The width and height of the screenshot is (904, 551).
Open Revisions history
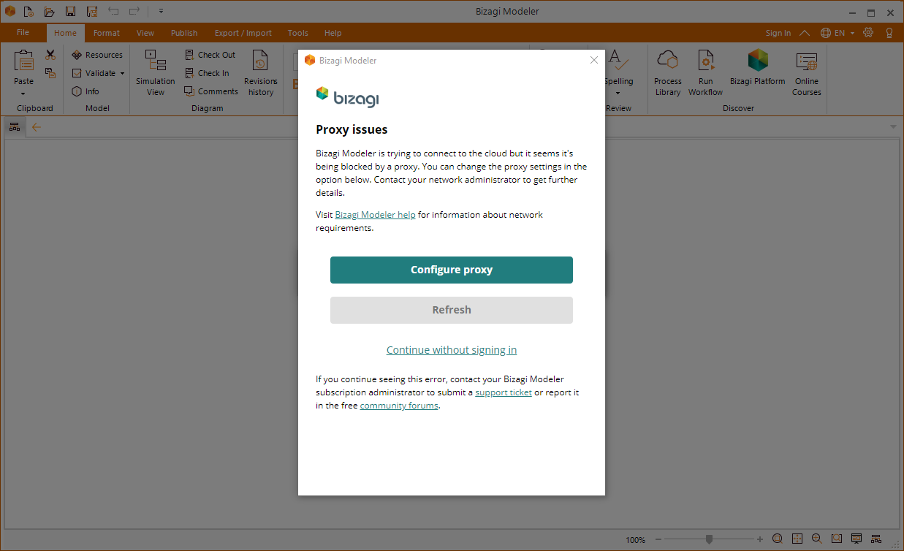coord(261,72)
